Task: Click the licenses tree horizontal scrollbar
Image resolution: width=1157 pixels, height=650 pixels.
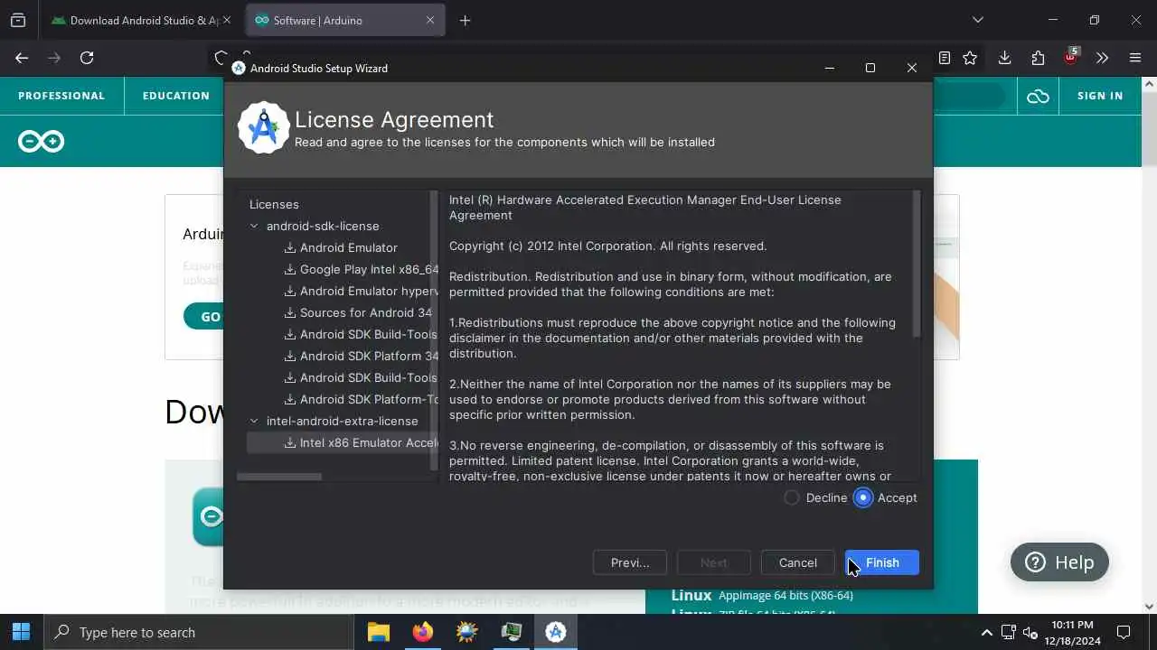Action: coord(279,477)
